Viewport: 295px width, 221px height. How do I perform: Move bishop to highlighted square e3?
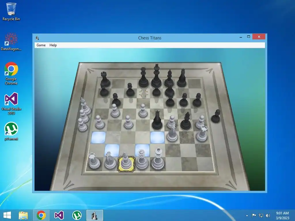[x=158, y=138]
